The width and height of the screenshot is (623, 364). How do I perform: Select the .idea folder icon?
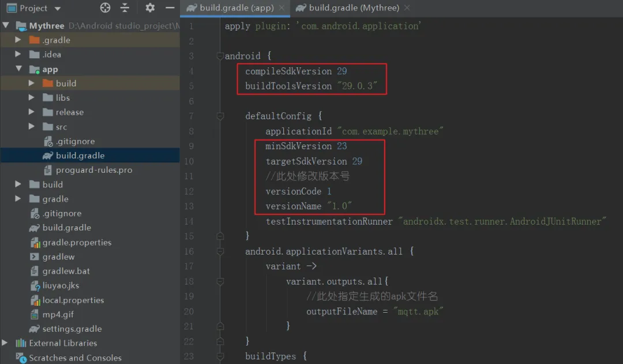(35, 54)
